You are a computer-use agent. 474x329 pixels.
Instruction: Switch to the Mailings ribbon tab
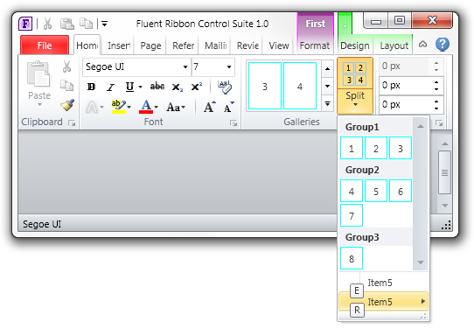(215, 45)
